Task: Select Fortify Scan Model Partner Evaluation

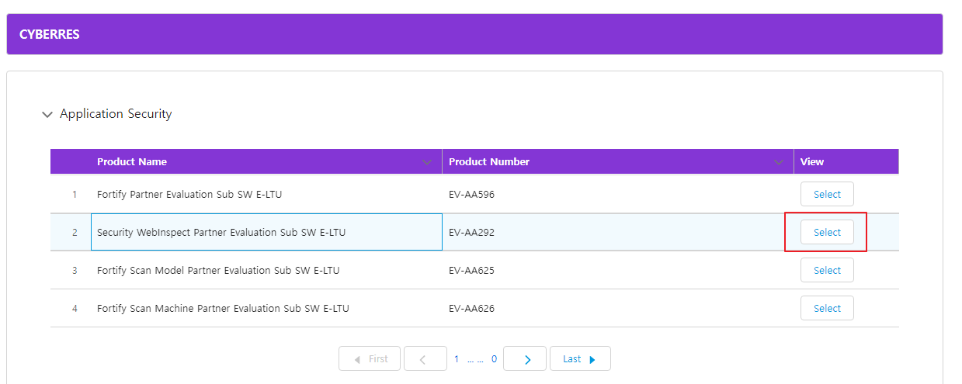Action: 827,270
